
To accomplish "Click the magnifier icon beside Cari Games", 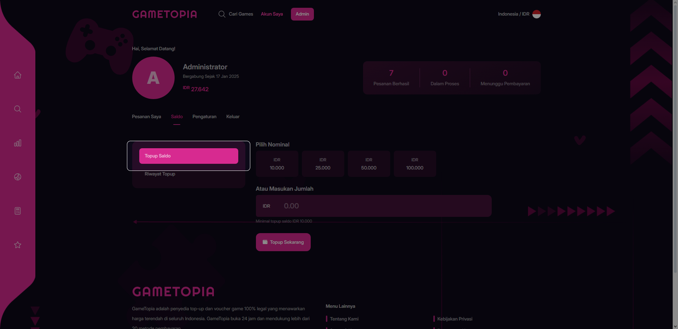I will click(222, 14).
